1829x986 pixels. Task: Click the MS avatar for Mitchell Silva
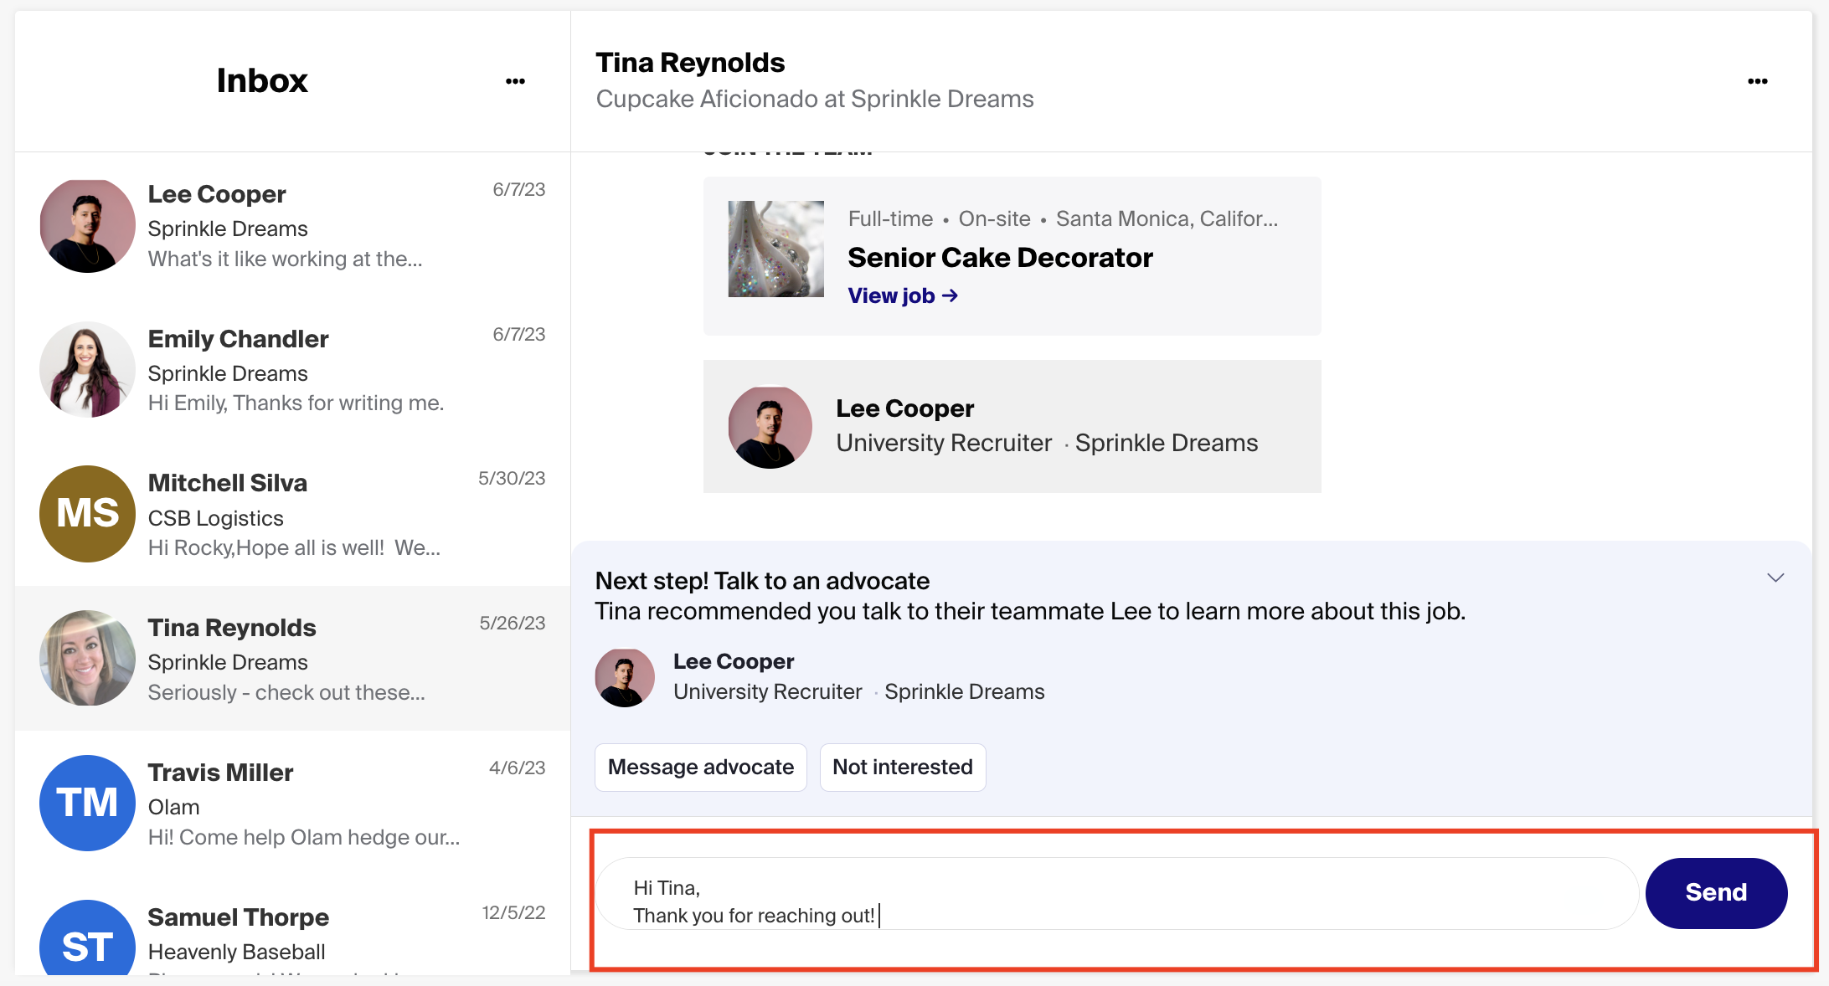(87, 513)
